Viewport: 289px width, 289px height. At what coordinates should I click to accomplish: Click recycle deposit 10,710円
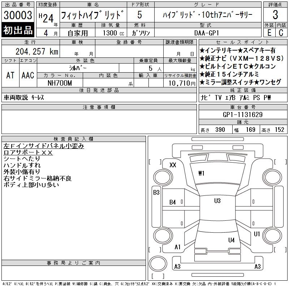[x=182, y=83]
